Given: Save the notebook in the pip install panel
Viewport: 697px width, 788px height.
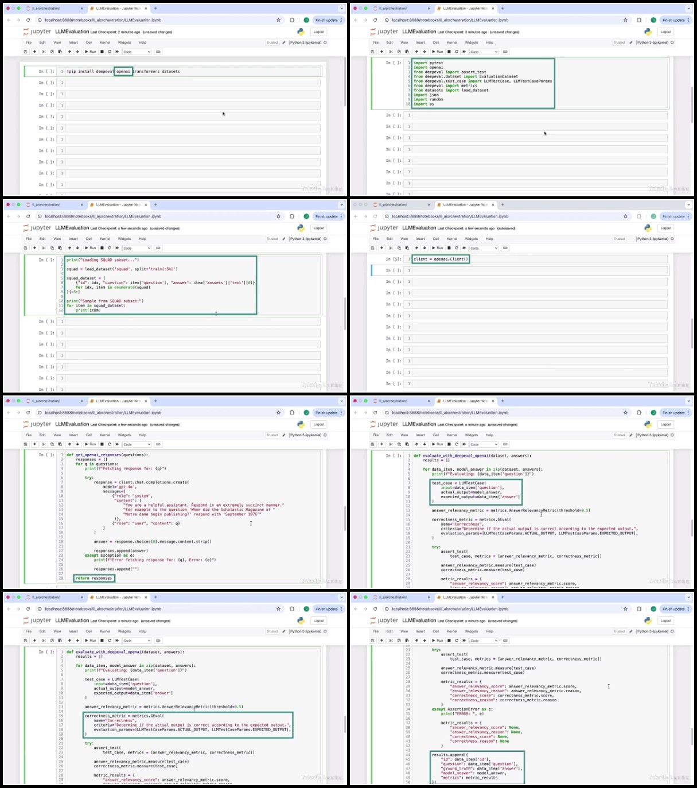Looking at the screenshot, I should [x=26, y=52].
